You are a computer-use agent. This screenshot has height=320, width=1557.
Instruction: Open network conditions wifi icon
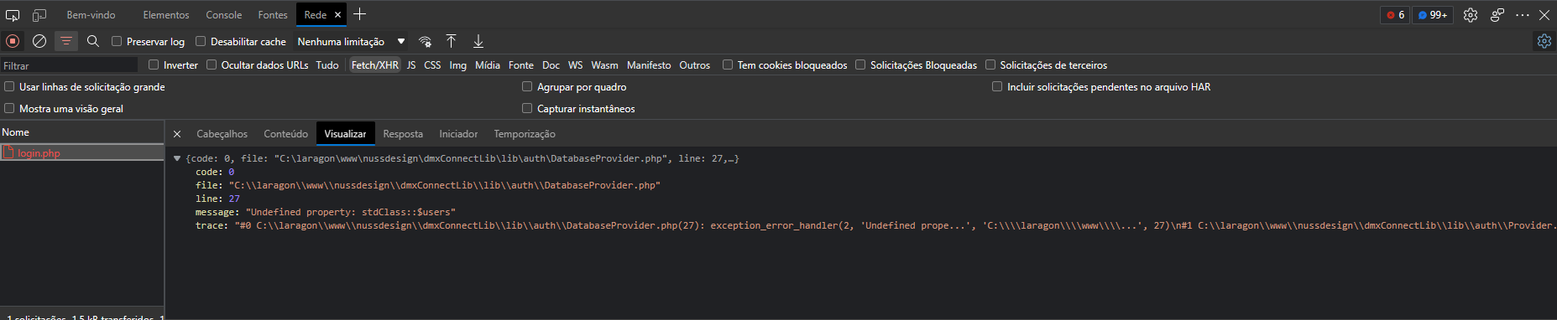coord(426,42)
